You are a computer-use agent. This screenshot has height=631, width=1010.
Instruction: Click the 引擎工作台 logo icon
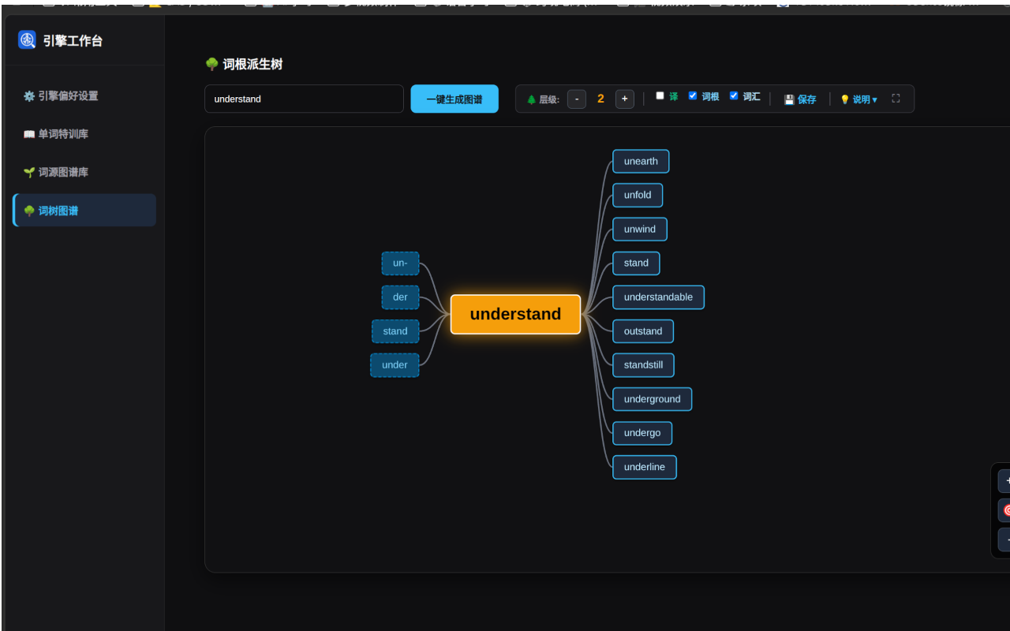click(x=27, y=40)
